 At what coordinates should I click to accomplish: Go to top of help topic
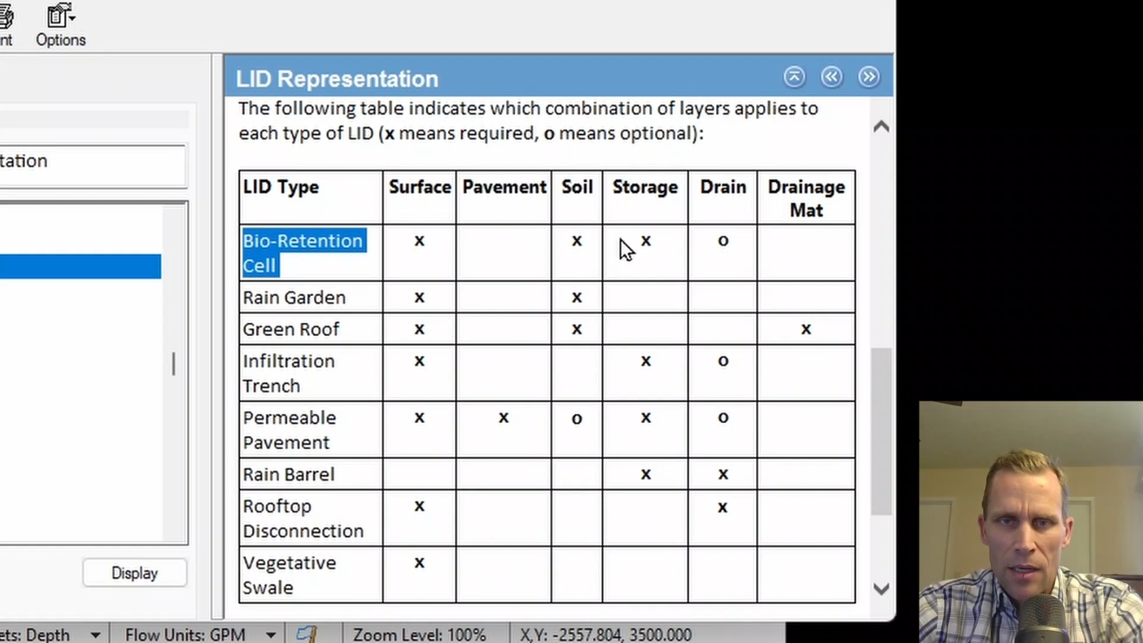(794, 77)
